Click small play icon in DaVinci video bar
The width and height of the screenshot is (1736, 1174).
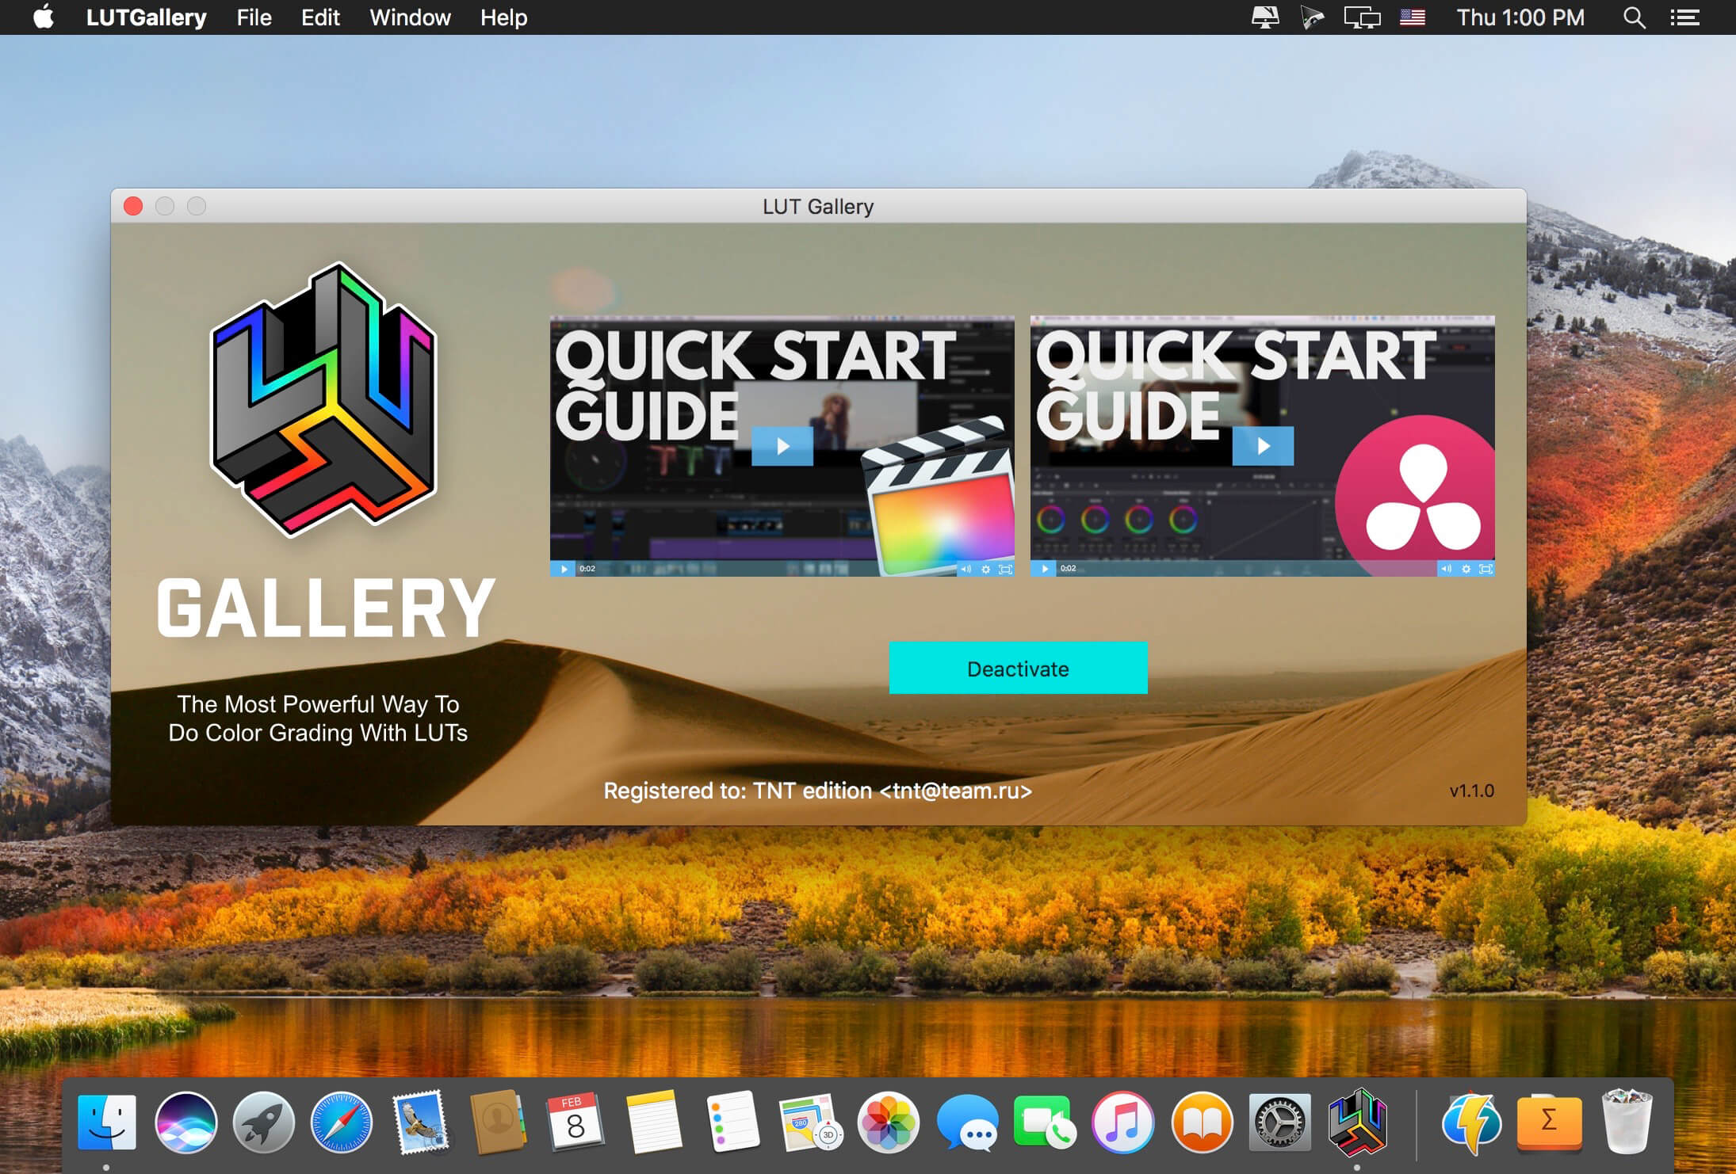[x=1044, y=569]
